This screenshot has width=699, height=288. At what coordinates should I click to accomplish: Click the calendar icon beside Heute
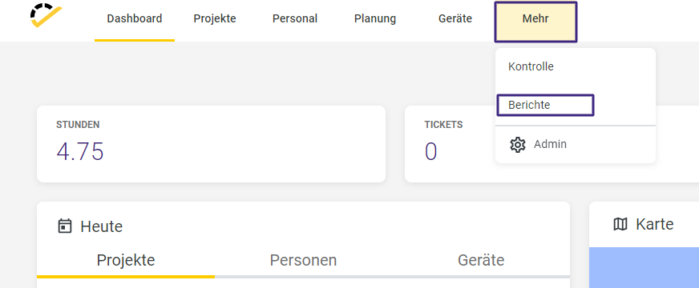(65, 226)
